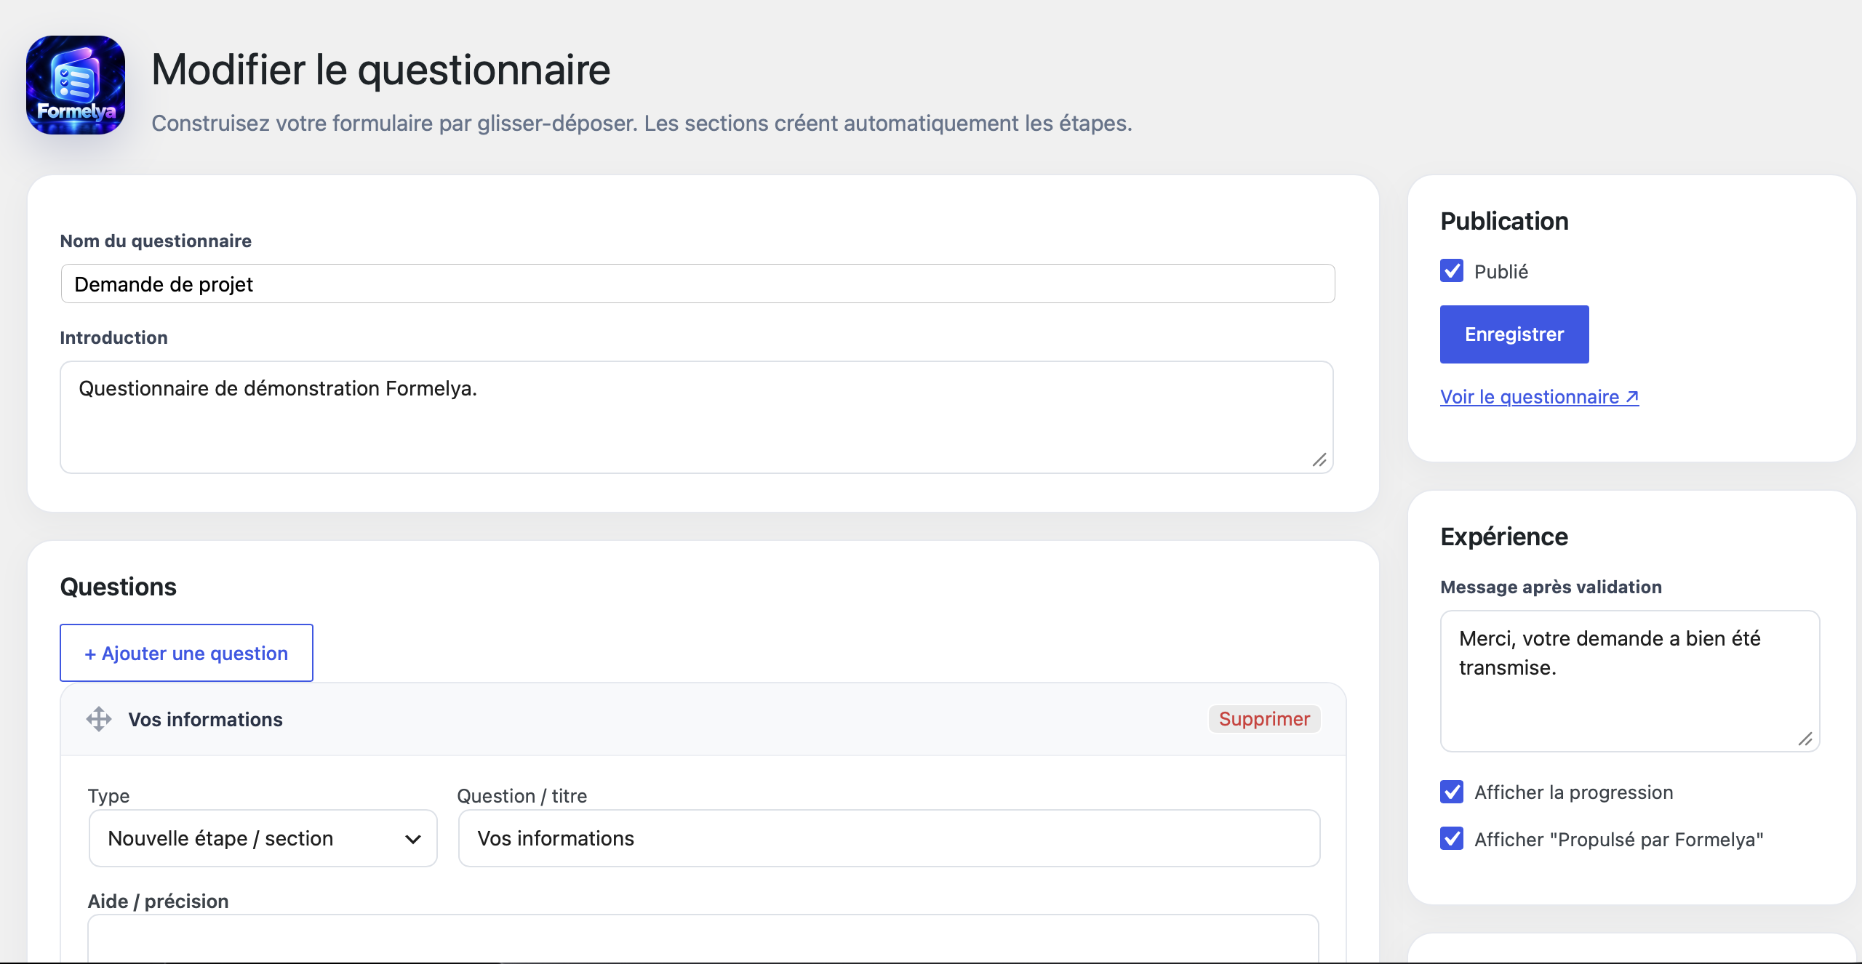Focus the Nom du questionnaire field
Image resolution: width=1862 pixels, height=964 pixels.
(x=698, y=284)
